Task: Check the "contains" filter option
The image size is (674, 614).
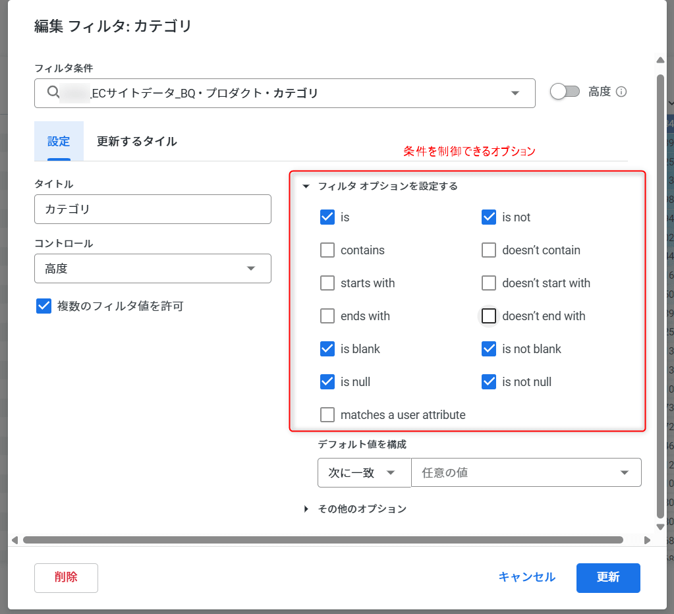Action: click(x=327, y=250)
